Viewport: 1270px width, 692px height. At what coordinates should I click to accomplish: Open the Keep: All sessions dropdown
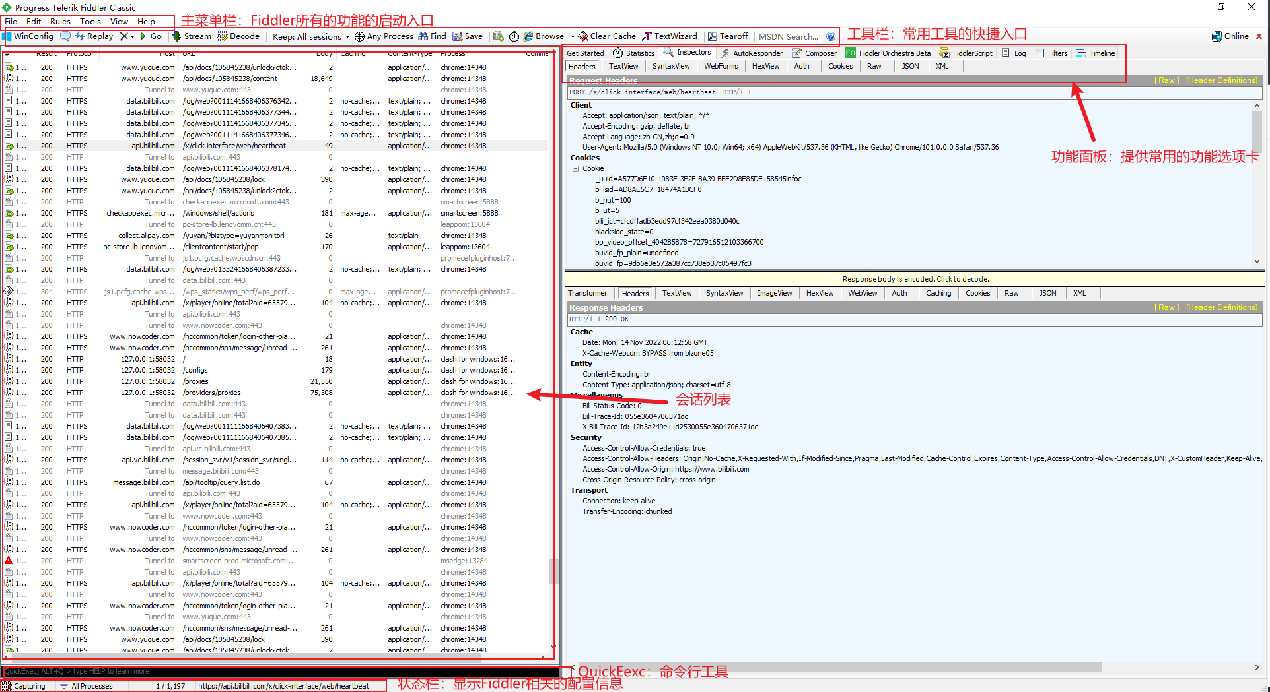pos(311,36)
